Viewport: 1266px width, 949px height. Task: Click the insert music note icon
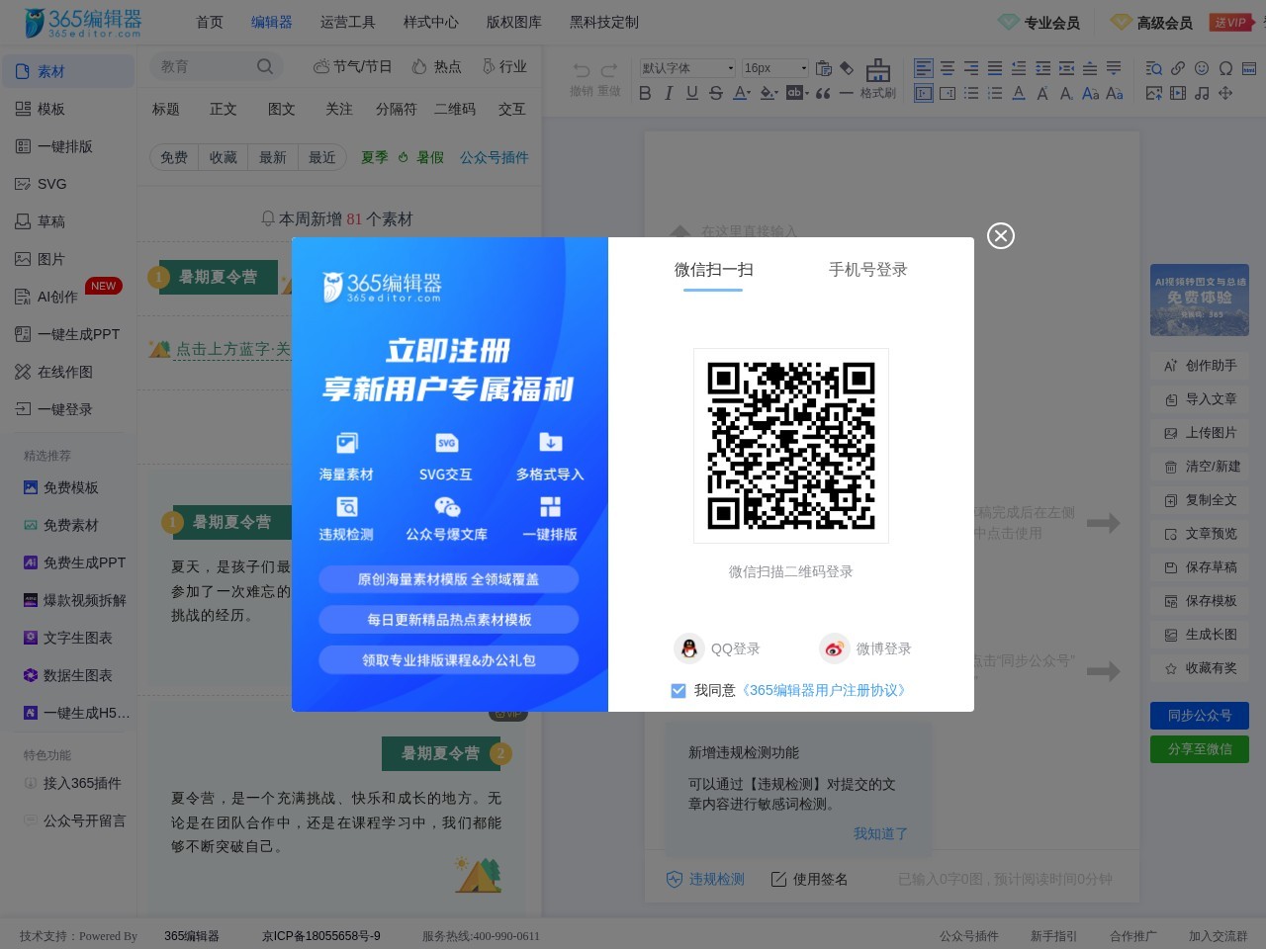click(1202, 93)
